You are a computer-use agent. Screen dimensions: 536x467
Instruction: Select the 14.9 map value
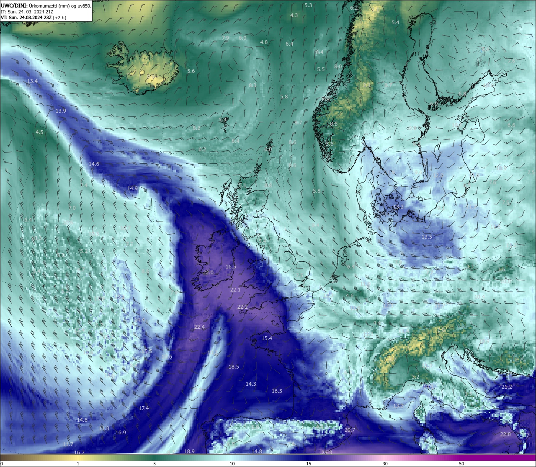(132, 188)
